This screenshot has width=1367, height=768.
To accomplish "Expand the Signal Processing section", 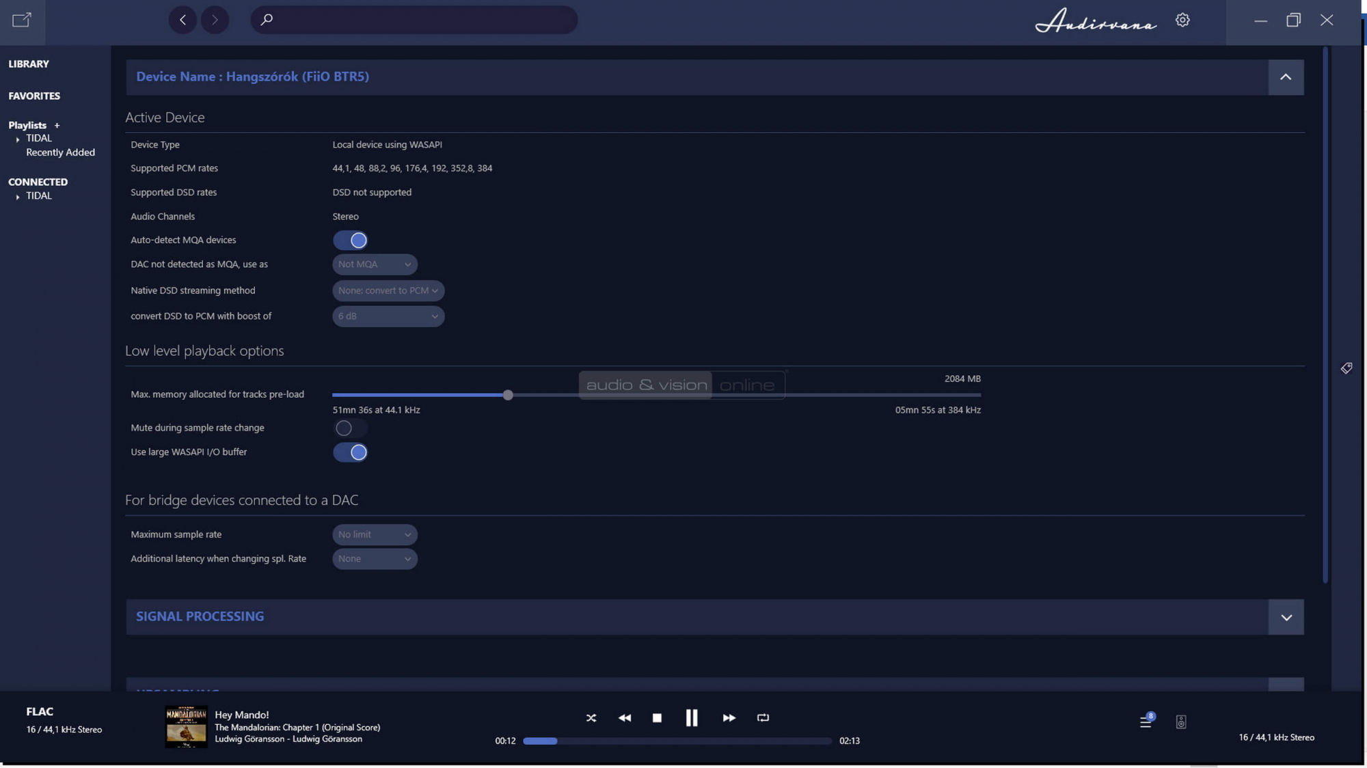I will pyautogui.click(x=1286, y=617).
